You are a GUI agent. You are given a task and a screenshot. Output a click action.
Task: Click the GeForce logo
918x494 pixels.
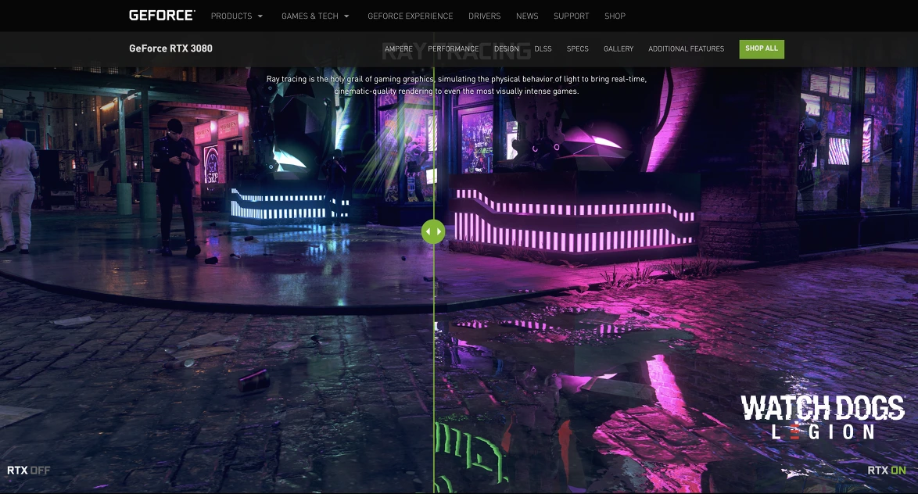pyautogui.click(x=162, y=15)
